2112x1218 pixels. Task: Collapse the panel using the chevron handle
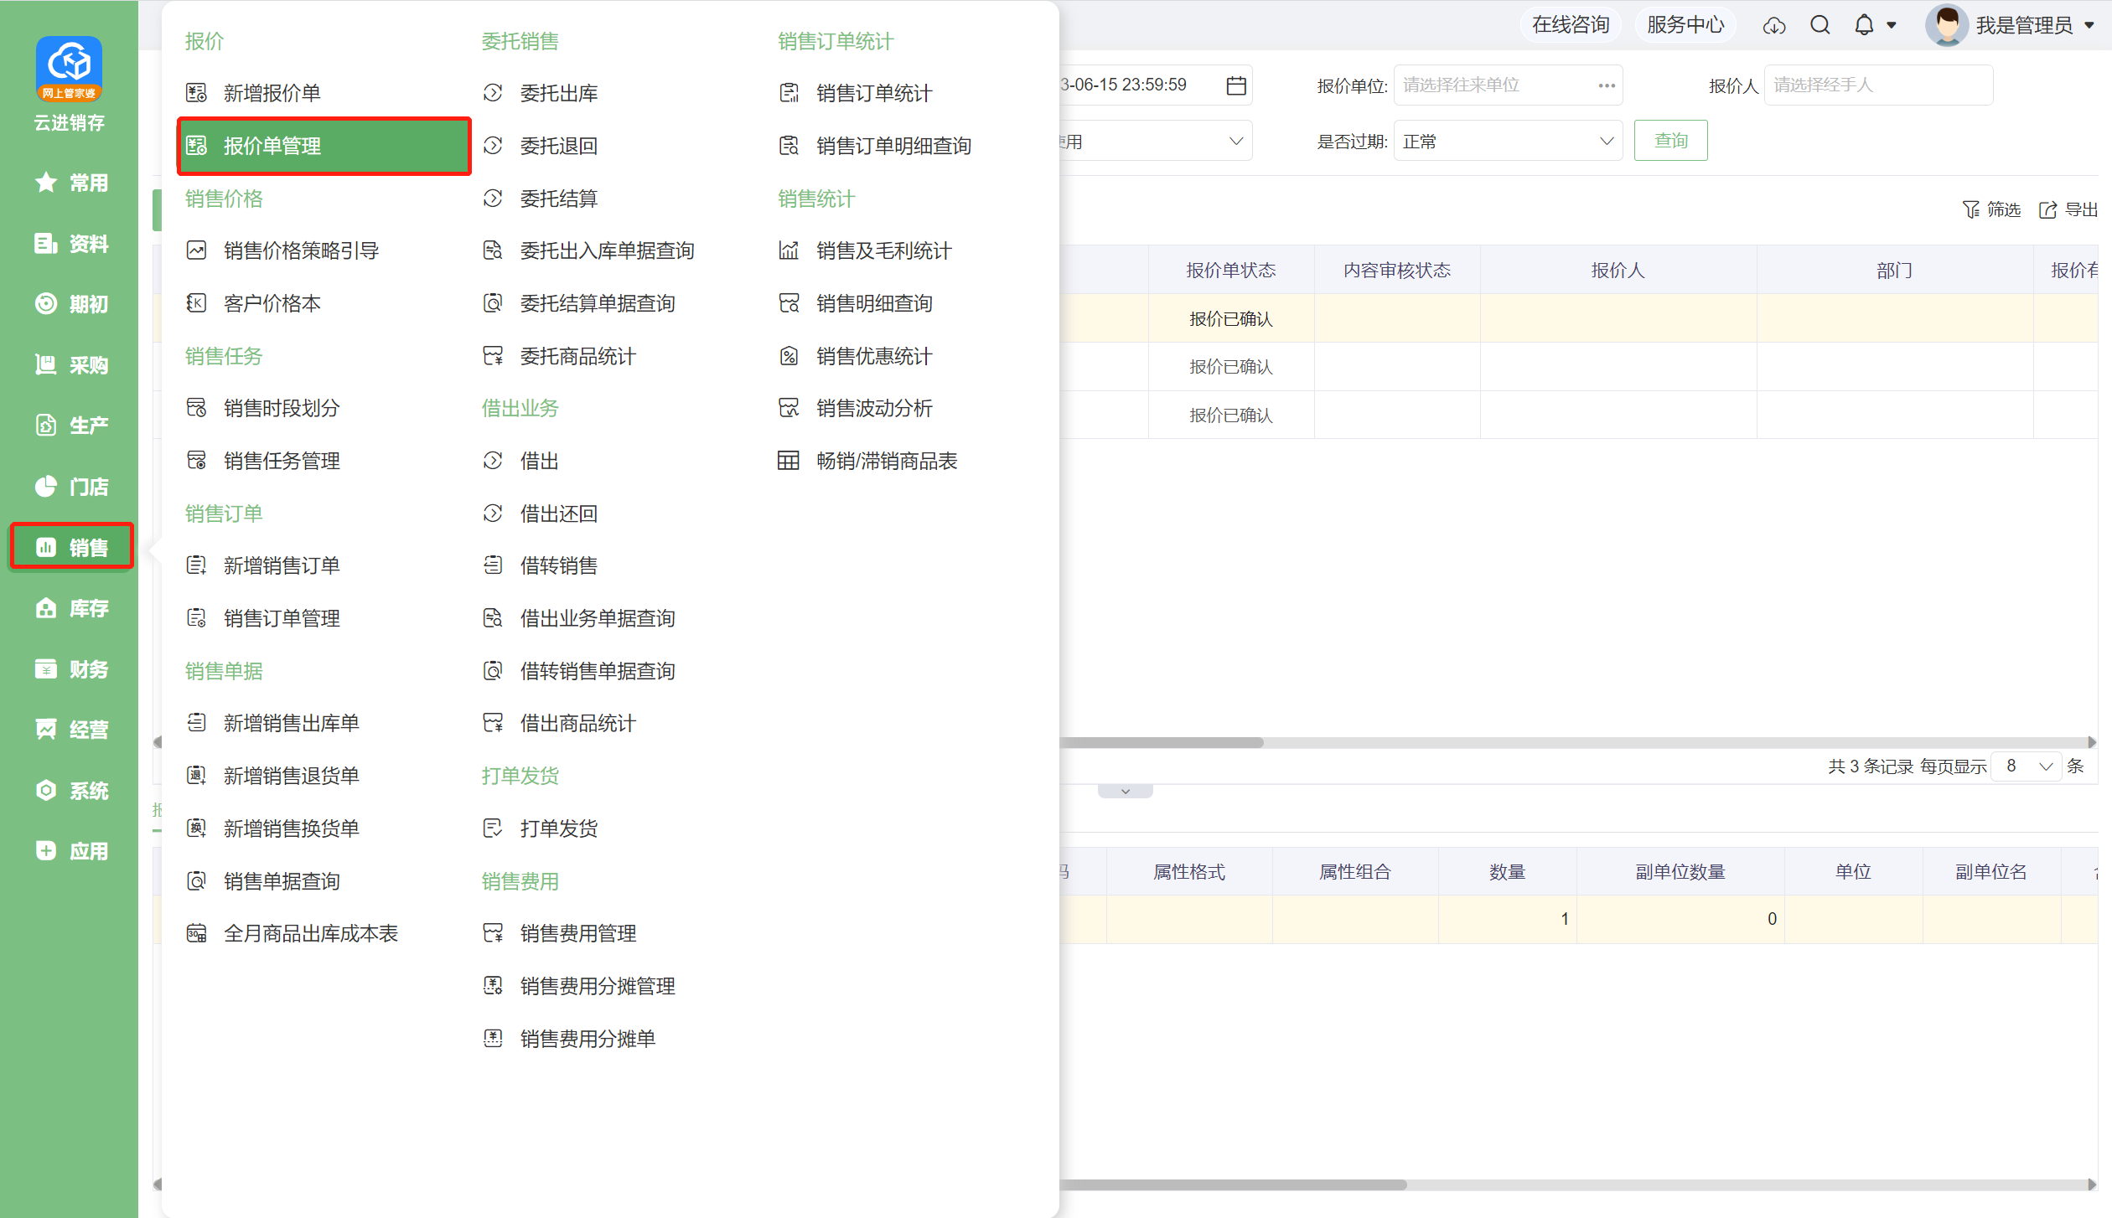1125,791
